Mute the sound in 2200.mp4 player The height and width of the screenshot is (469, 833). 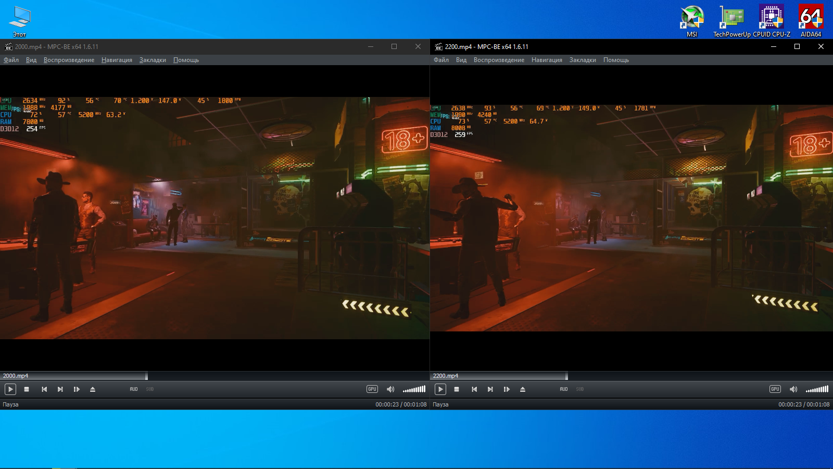point(793,389)
